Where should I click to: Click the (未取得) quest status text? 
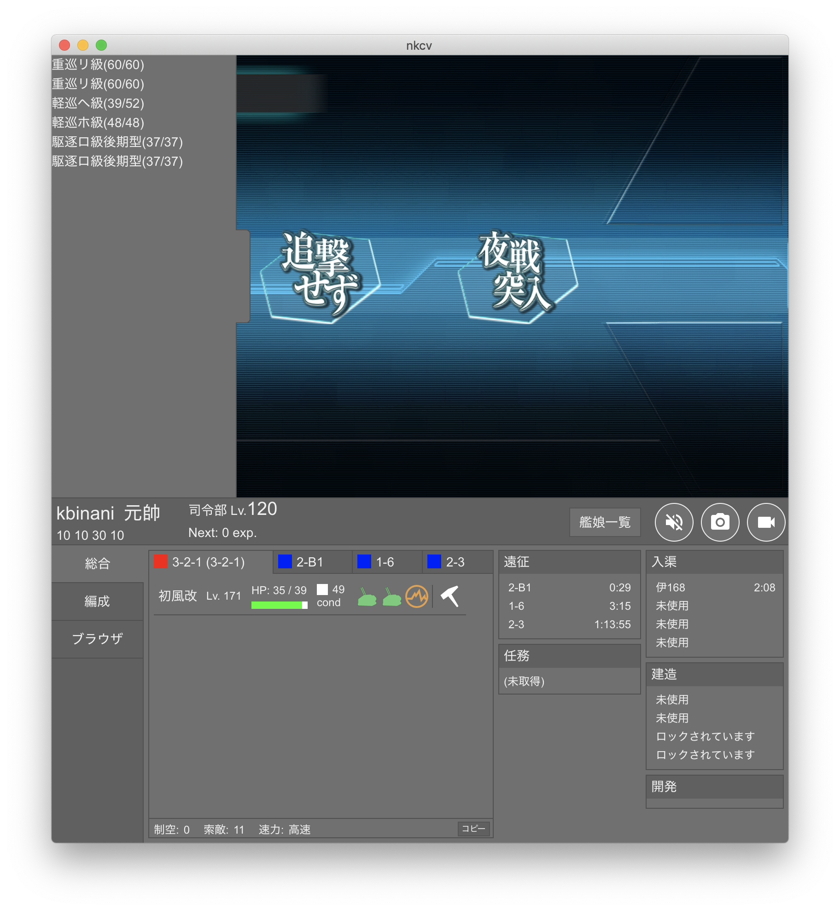point(524,681)
